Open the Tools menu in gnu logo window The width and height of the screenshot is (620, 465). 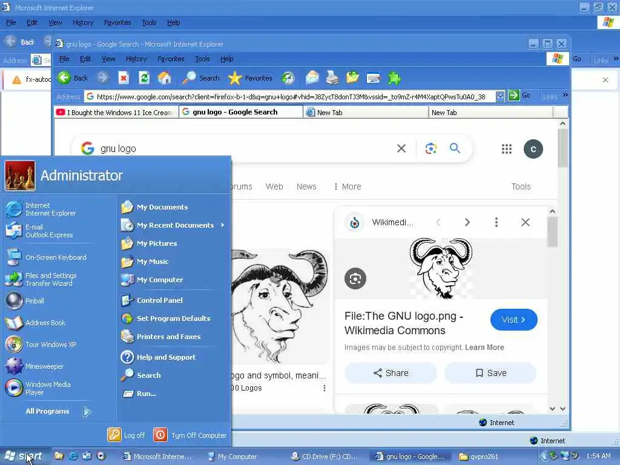pos(202,59)
